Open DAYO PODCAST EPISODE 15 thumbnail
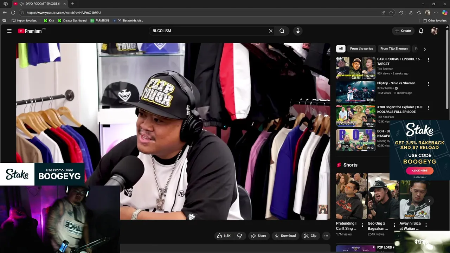Viewport: 450px width, 253px height. (x=355, y=68)
